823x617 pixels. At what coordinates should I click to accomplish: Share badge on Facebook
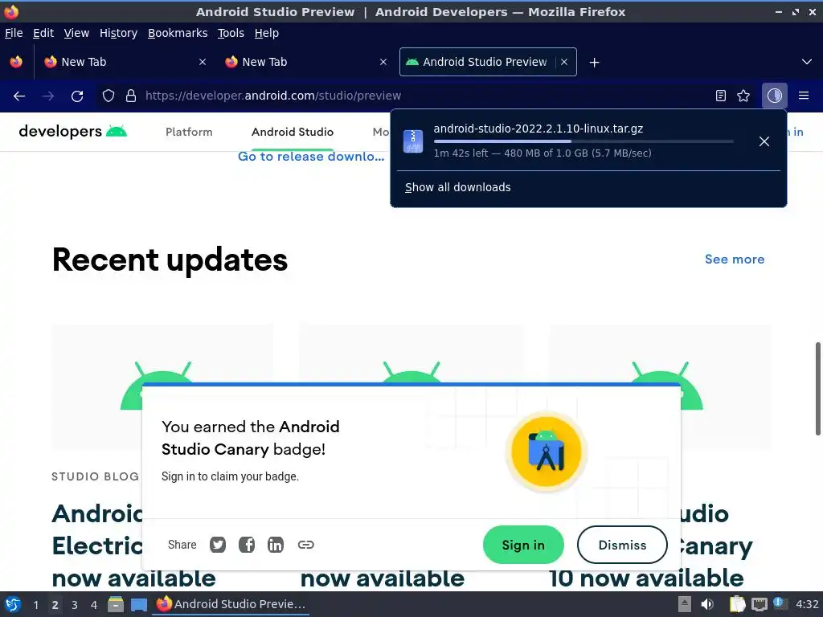pos(247,545)
